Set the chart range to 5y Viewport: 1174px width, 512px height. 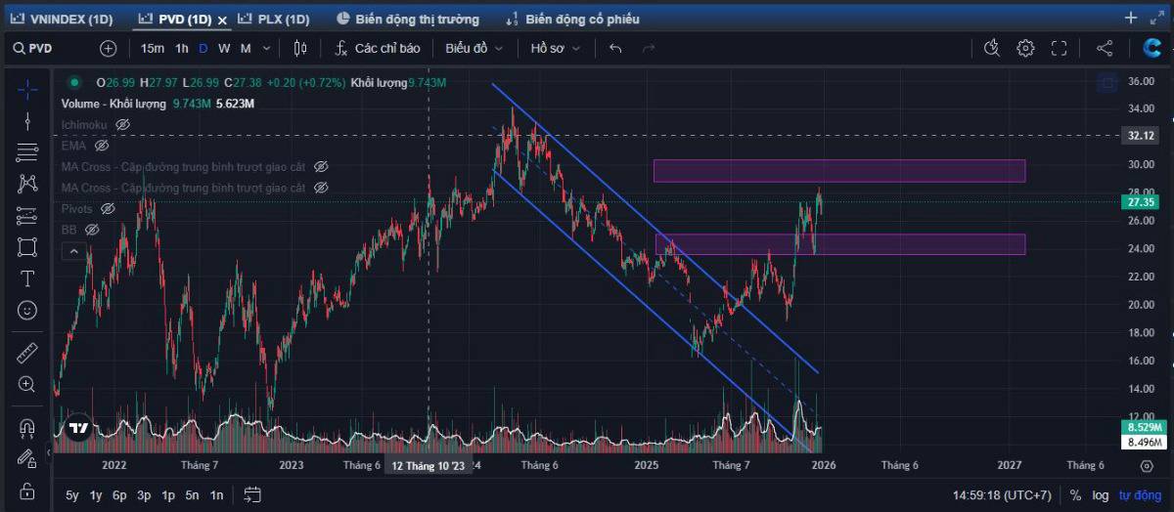pyautogui.click(x=72, y=495)
